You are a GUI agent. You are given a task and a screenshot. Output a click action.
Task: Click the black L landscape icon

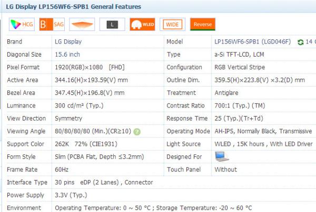point(112,24)
